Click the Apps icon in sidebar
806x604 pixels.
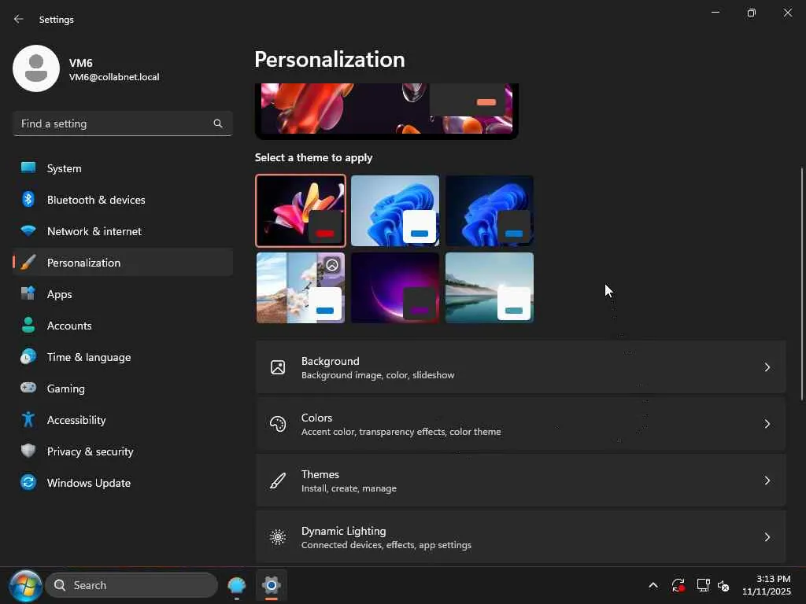(x=28, y=293)
